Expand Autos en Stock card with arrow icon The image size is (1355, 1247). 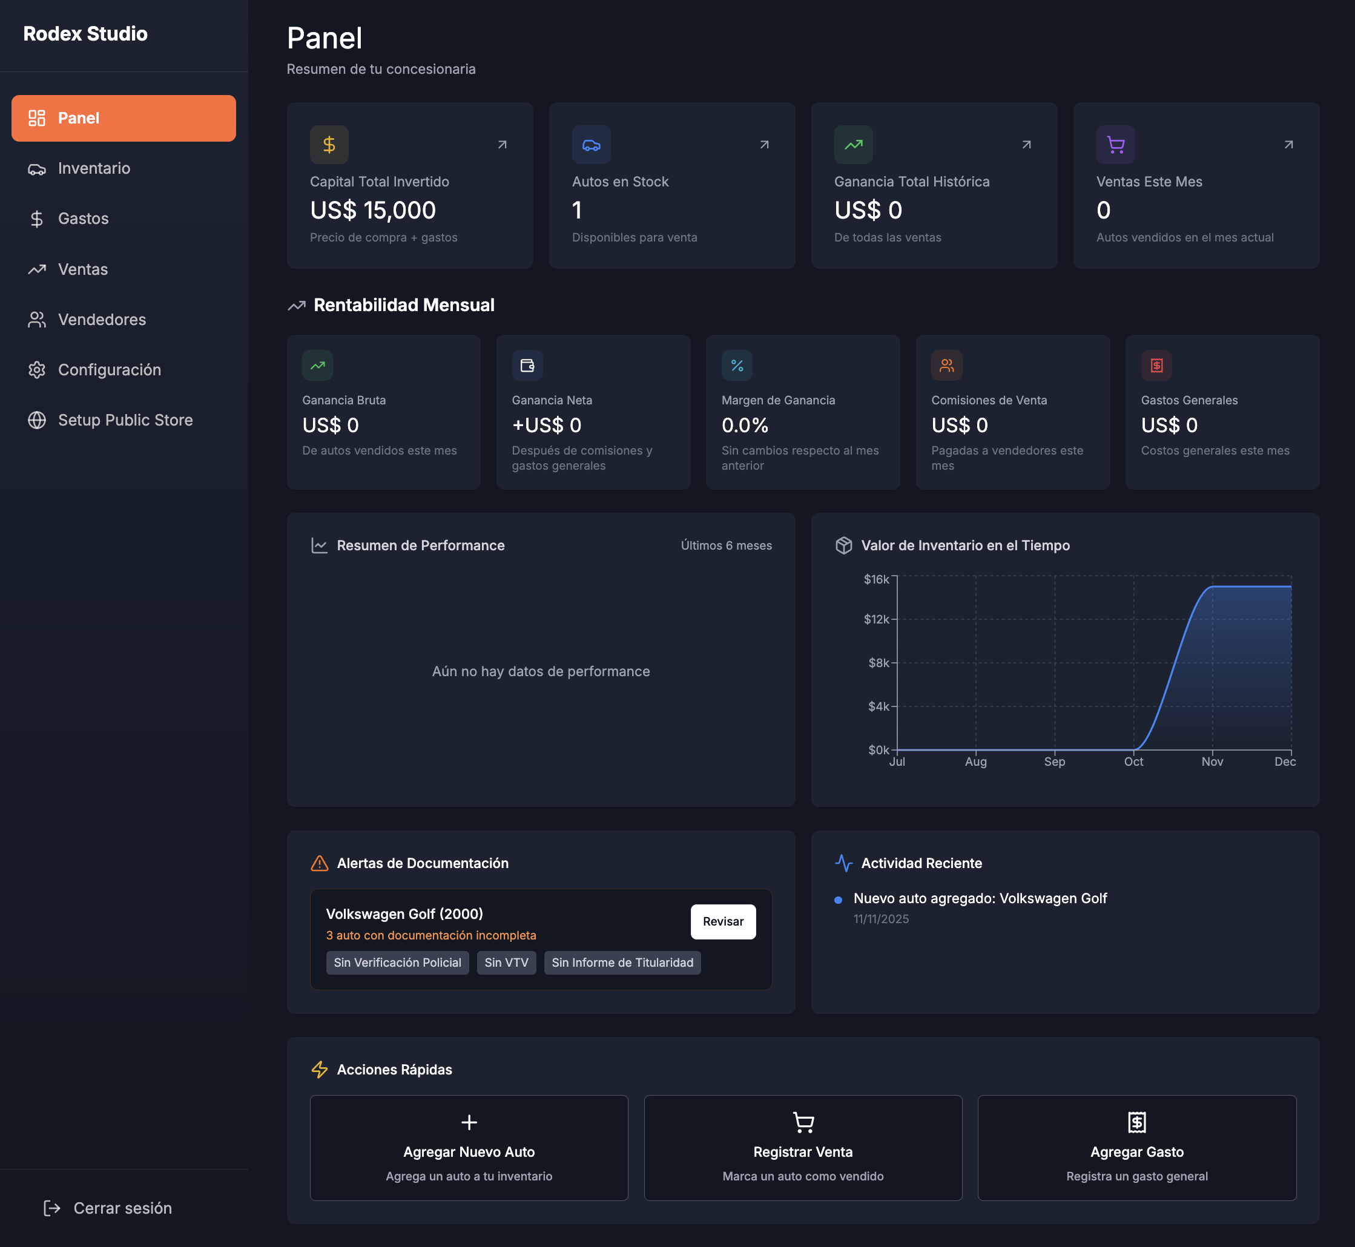point(764,145)
